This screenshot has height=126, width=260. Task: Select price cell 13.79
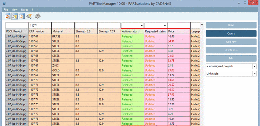tap(179, 124)
